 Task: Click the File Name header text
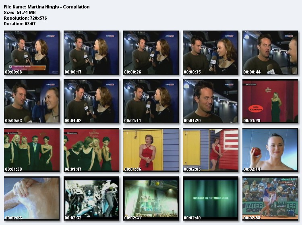pyautogui.click(x=46, y=7)
